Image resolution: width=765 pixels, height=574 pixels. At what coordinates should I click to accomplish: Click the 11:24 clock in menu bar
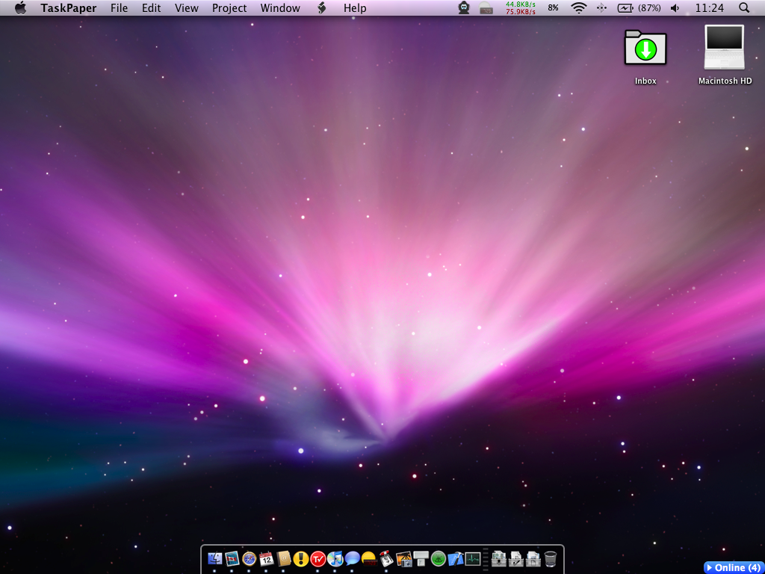pyautogui.click(x=709, y=7)
